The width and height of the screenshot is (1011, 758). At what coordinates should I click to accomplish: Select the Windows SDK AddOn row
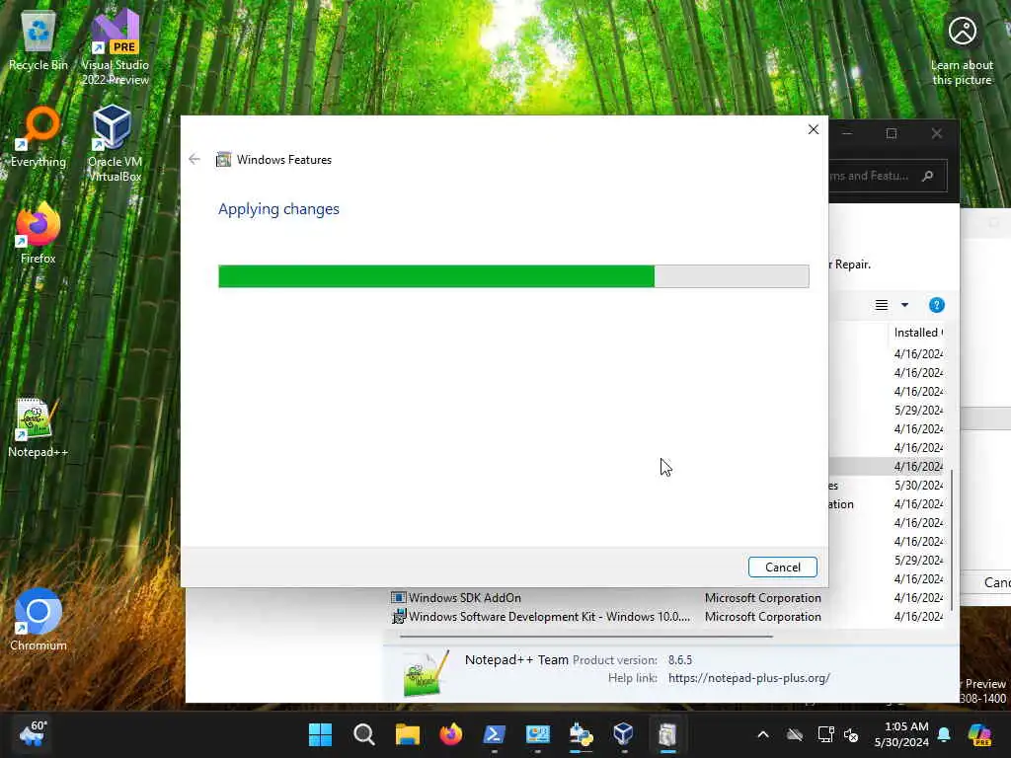pos(666,597)
